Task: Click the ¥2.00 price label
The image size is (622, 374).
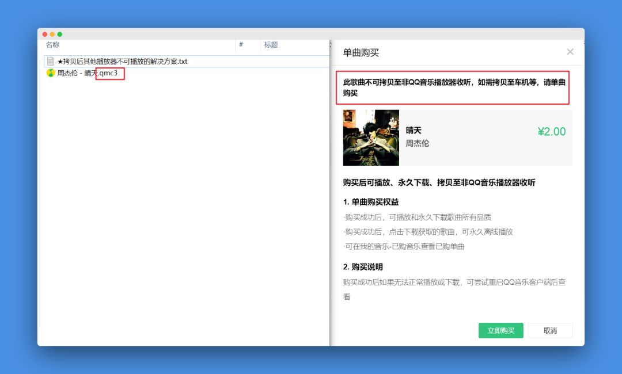Action: click(x=551, y=132)
